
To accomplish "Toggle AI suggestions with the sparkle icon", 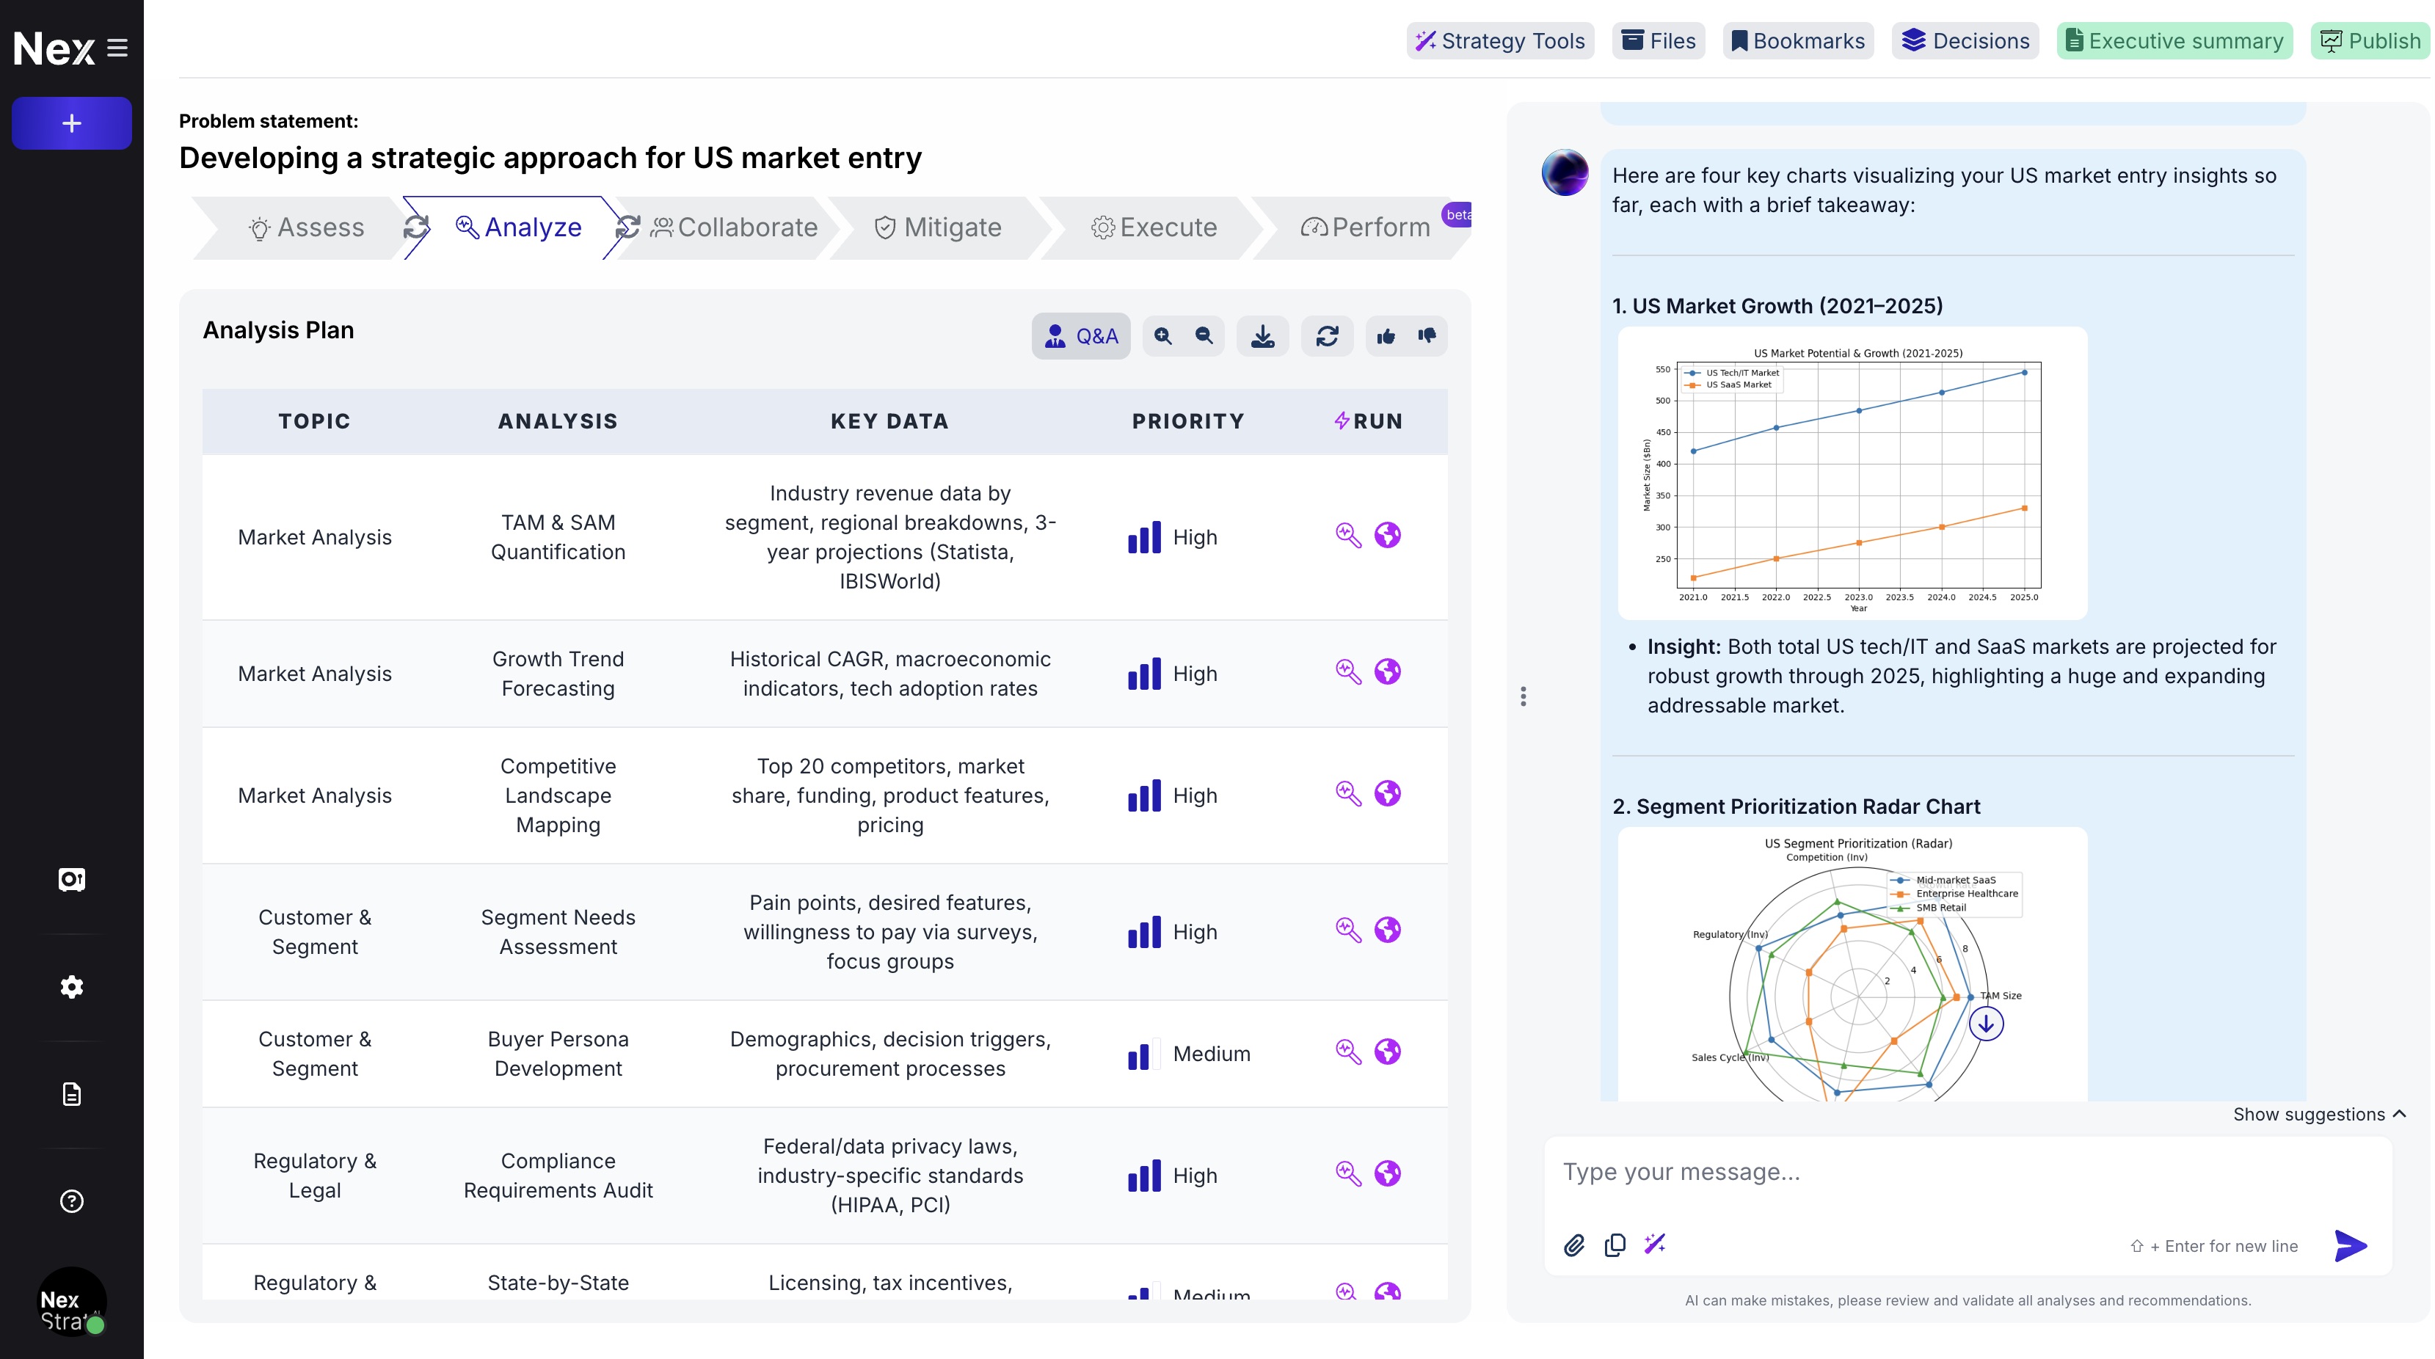I will (1653, 1245).
